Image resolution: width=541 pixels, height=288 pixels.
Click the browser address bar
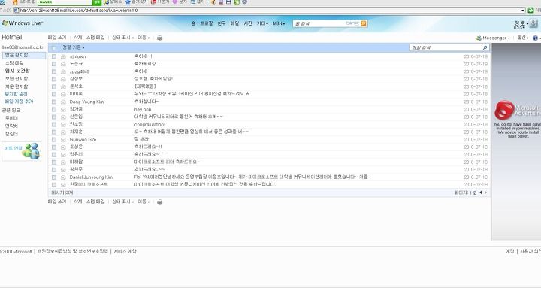(269, 11)
